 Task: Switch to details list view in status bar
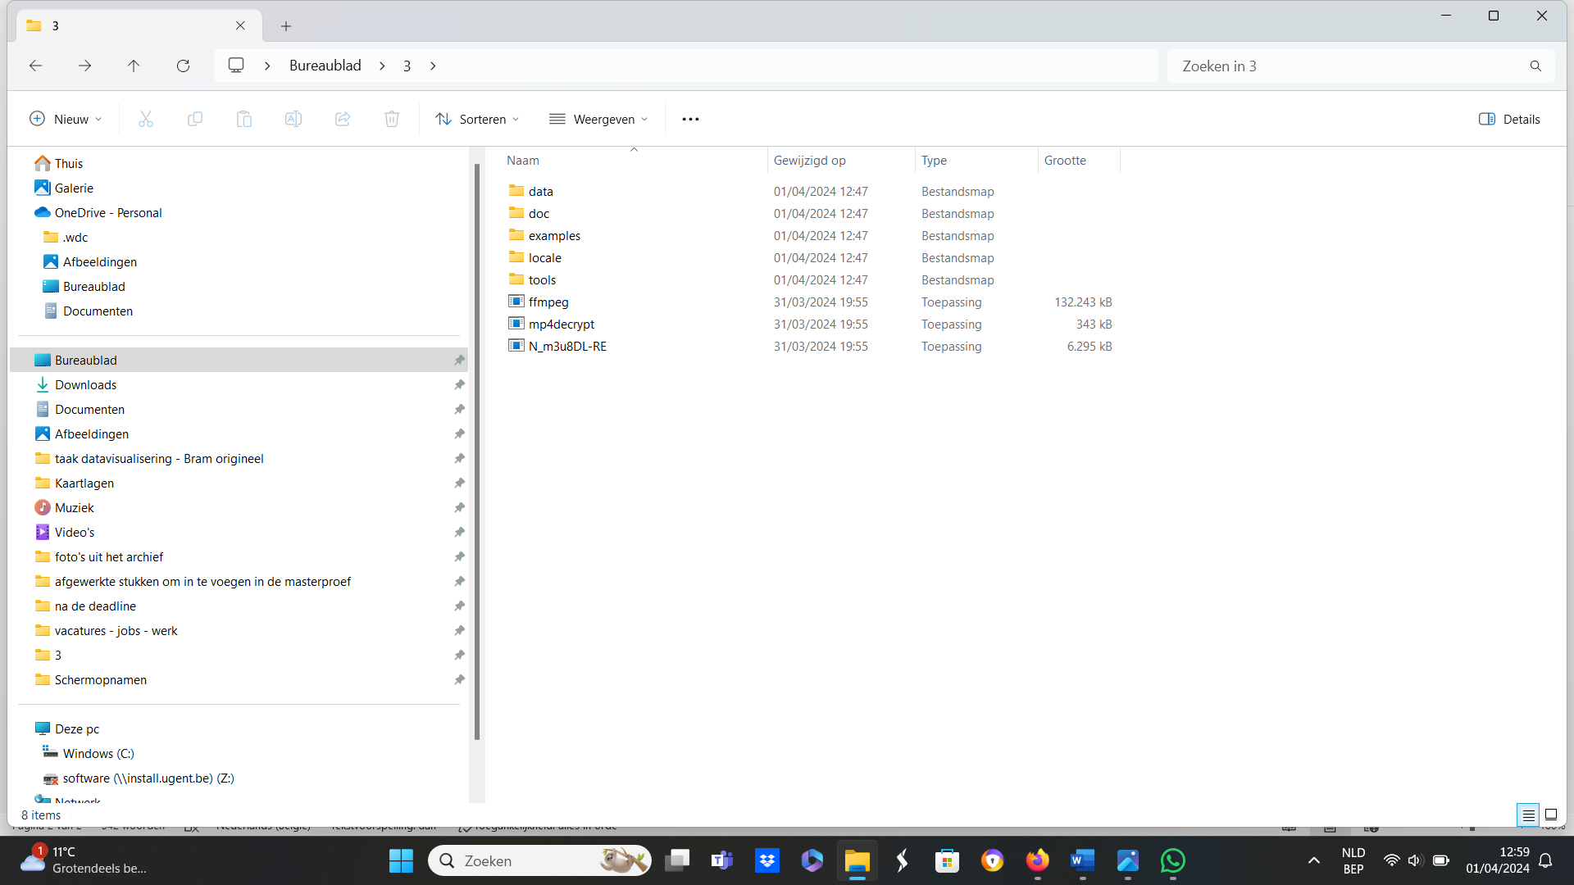[x=1528, y=815]
